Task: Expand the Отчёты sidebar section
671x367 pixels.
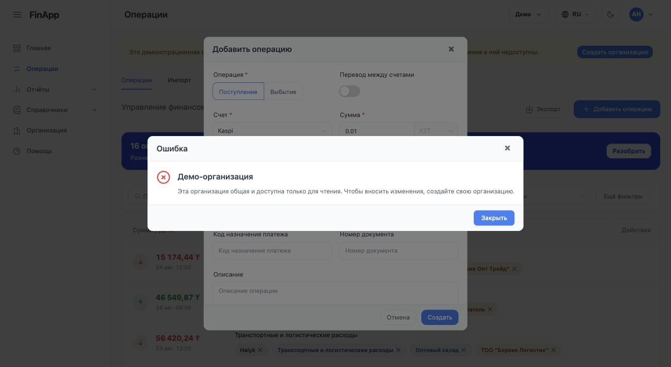Action: point(55,89)
